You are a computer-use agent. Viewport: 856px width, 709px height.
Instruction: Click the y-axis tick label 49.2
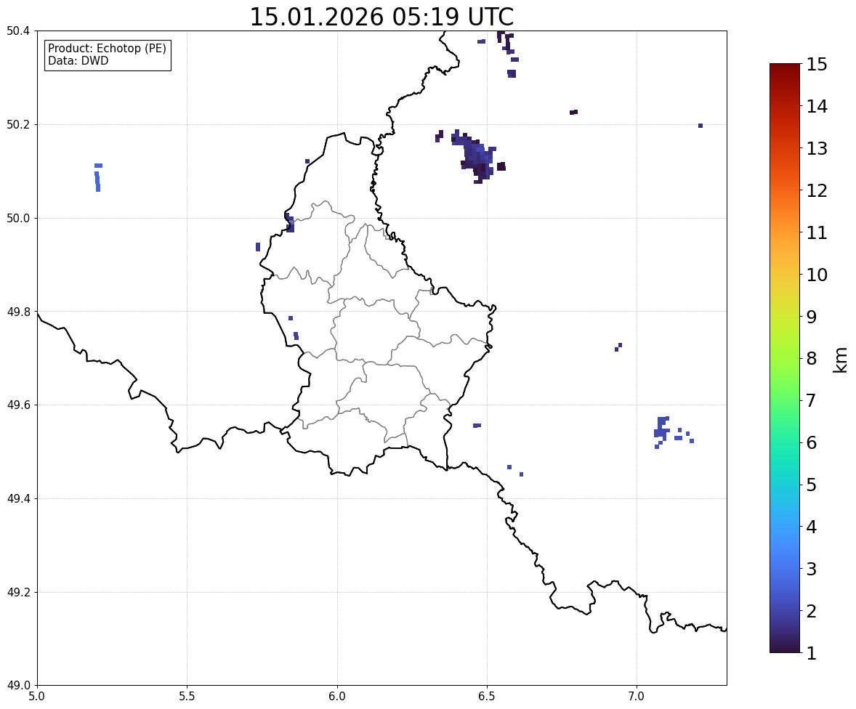(18, 592)
